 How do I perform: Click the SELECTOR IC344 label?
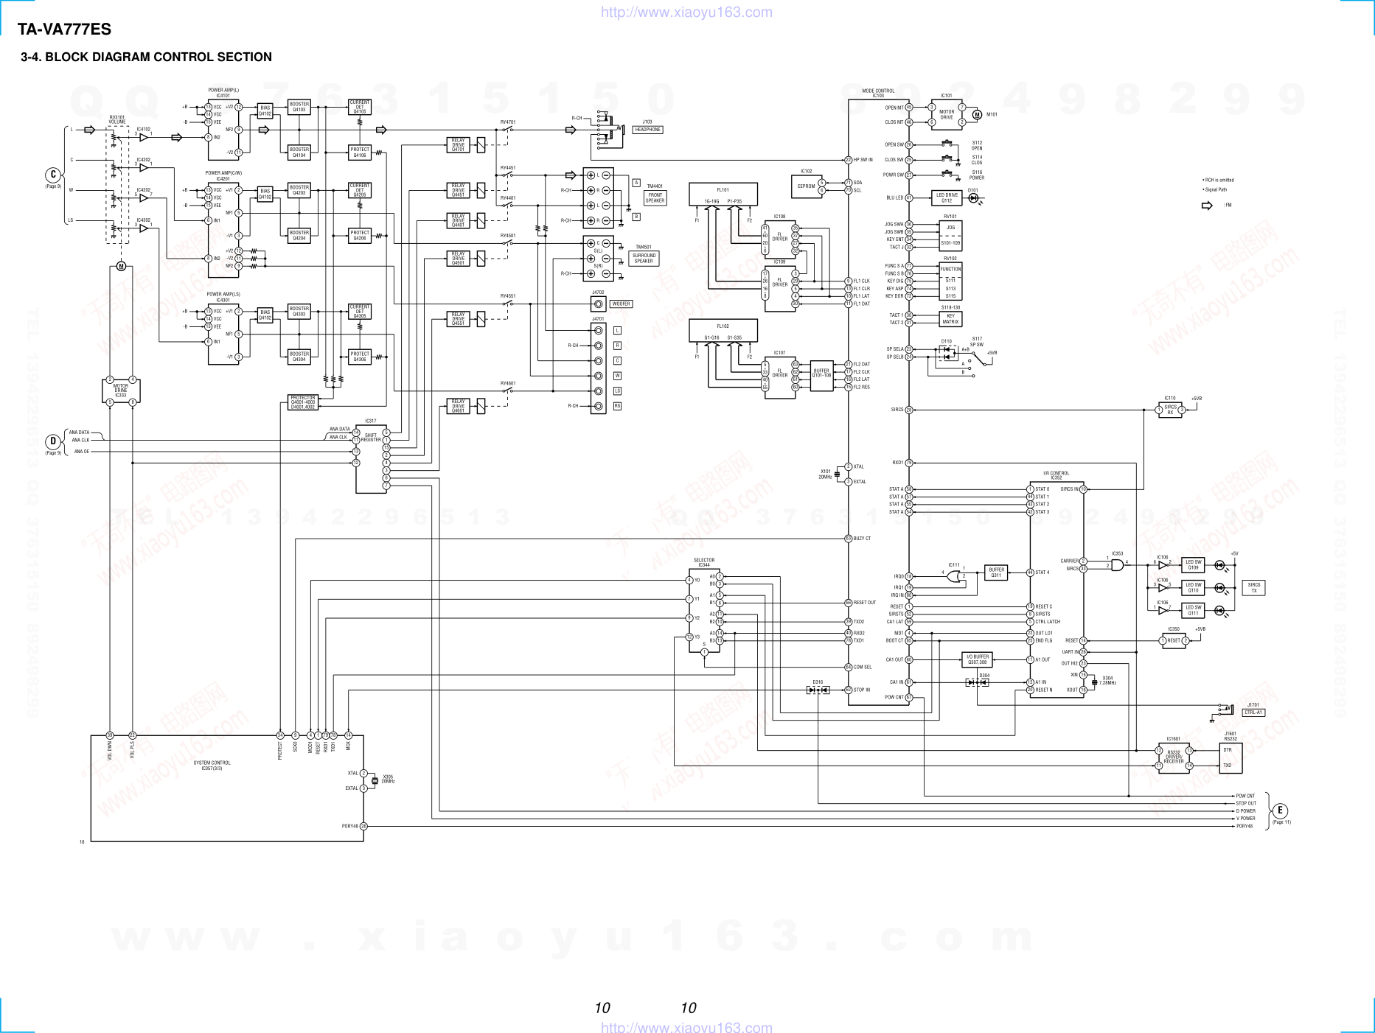(704, 562)
